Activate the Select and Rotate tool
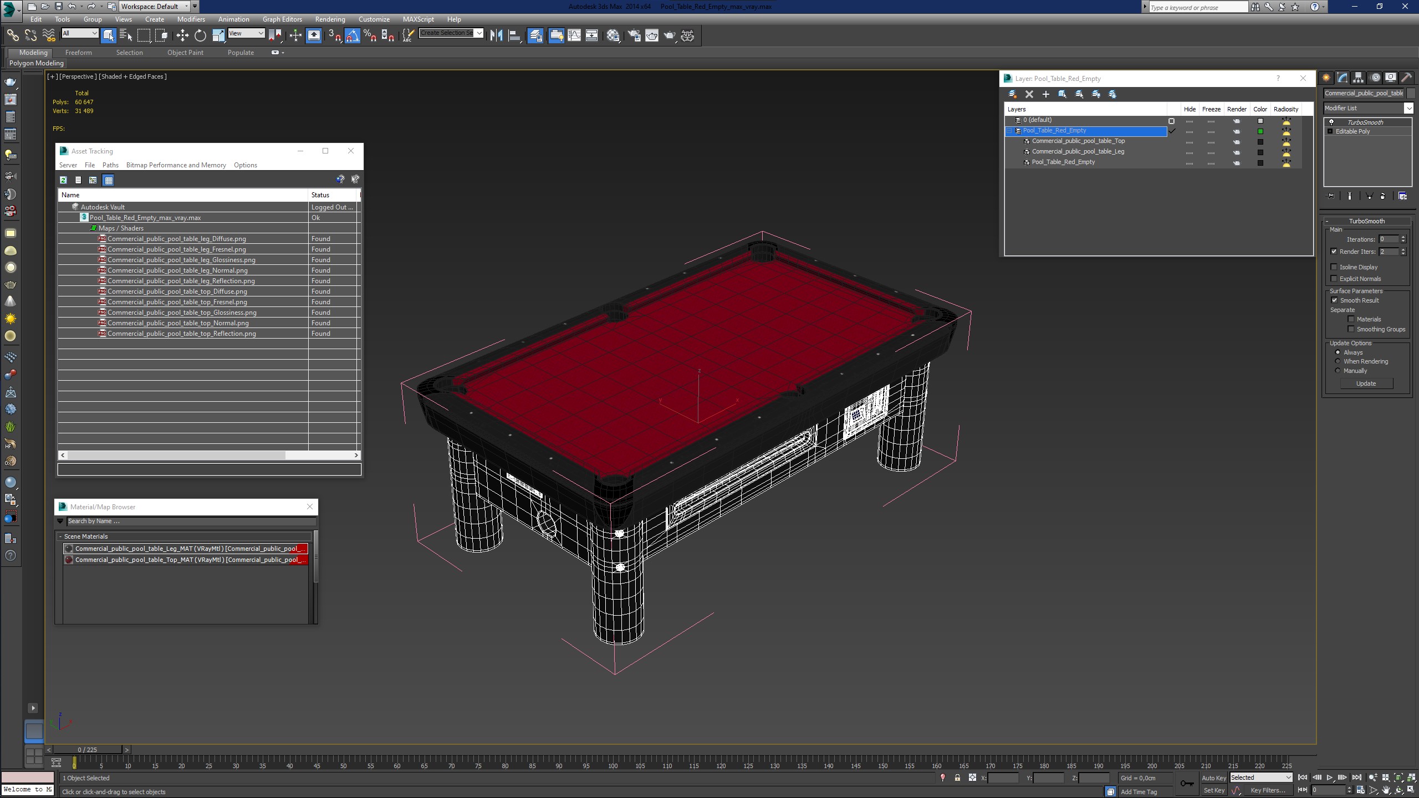The width and height of the screenshot is (1419, 798). (200, 35)
